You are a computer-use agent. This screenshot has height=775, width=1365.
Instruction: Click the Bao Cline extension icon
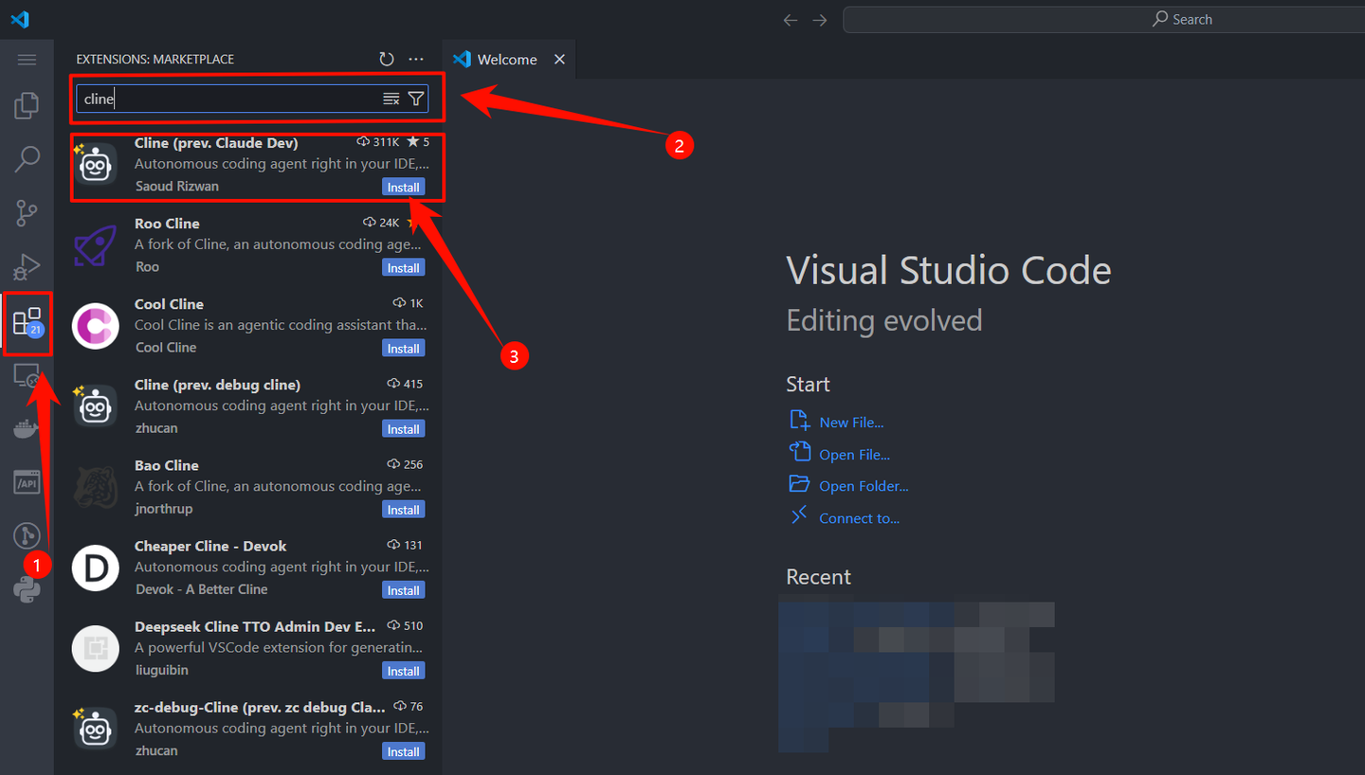click(x=96, y=487)
